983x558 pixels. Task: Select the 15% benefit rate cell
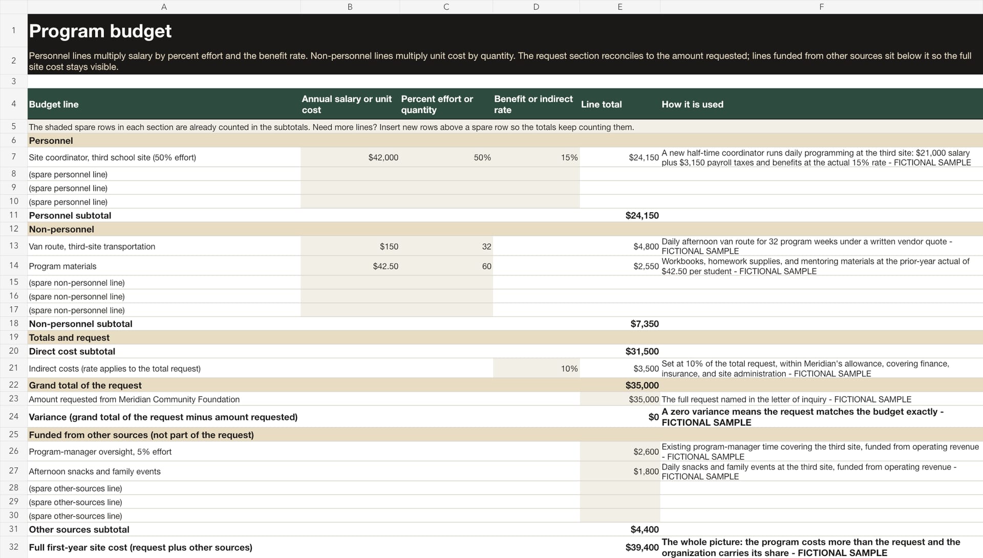(536, 158)
